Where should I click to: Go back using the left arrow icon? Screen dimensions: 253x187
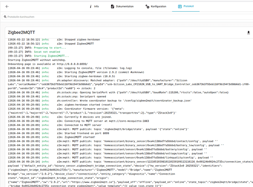pyautogui.click(x=7, y=6)
